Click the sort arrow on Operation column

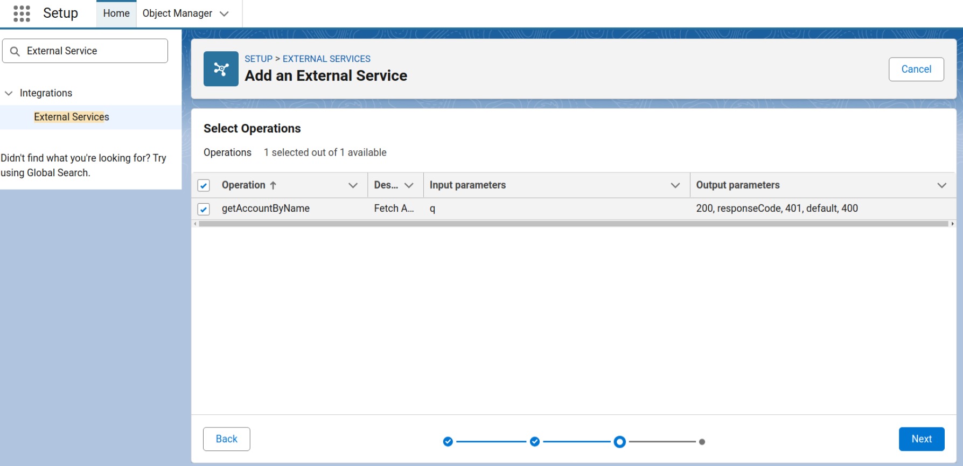[273, 185]
